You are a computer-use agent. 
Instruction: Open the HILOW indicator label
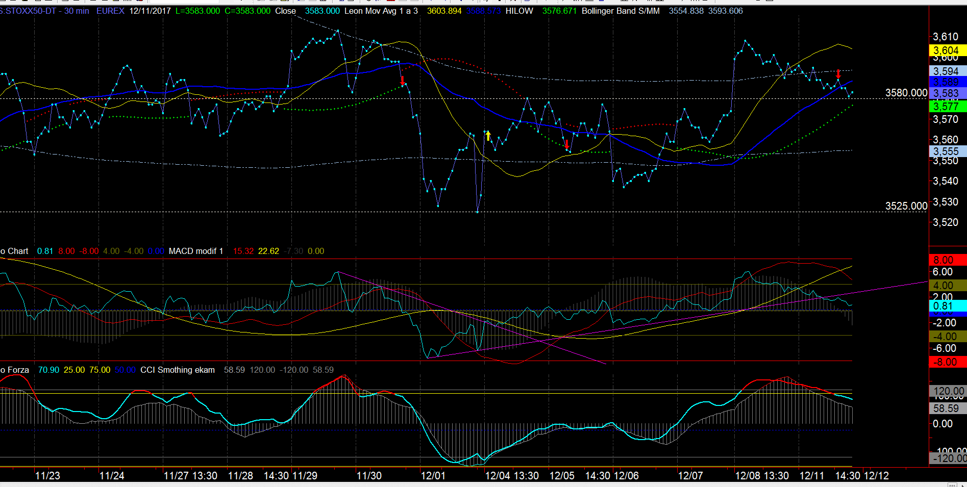[519, 11]
